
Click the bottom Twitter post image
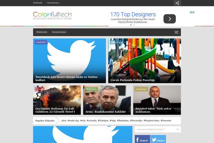tap(83, 134)
